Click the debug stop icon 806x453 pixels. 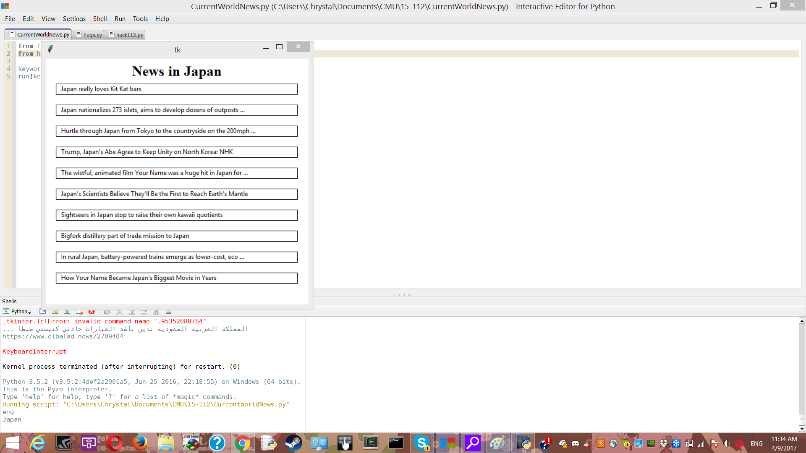click(156, 312)
